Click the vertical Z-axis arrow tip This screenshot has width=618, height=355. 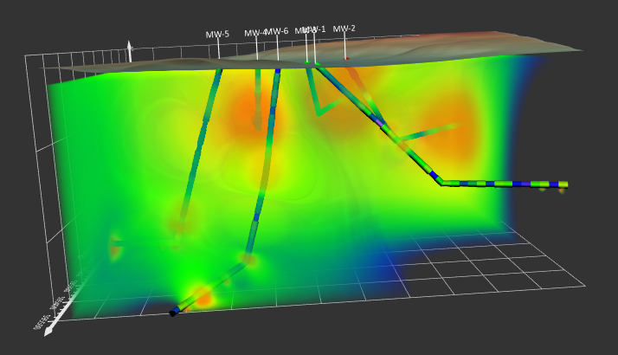tap(129, 43)
